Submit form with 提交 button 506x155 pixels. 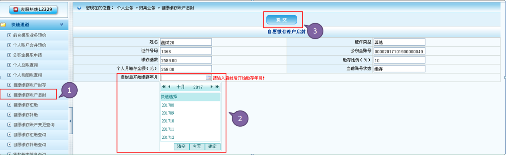click(x=282, y=20)
